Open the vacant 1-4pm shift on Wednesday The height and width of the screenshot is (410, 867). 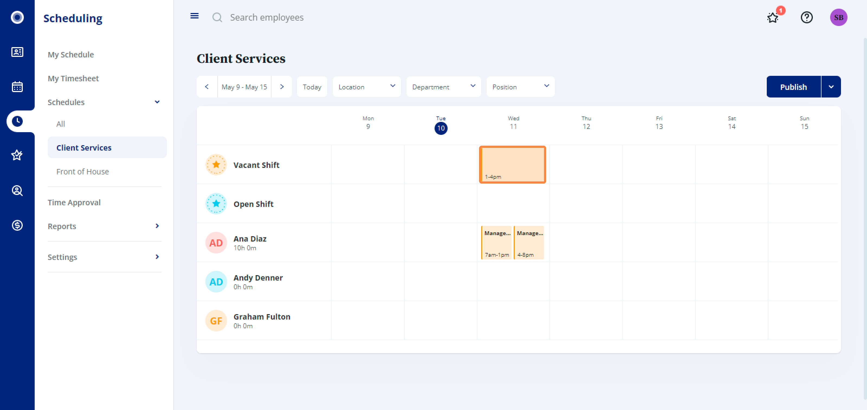click(x=512, y=164)
